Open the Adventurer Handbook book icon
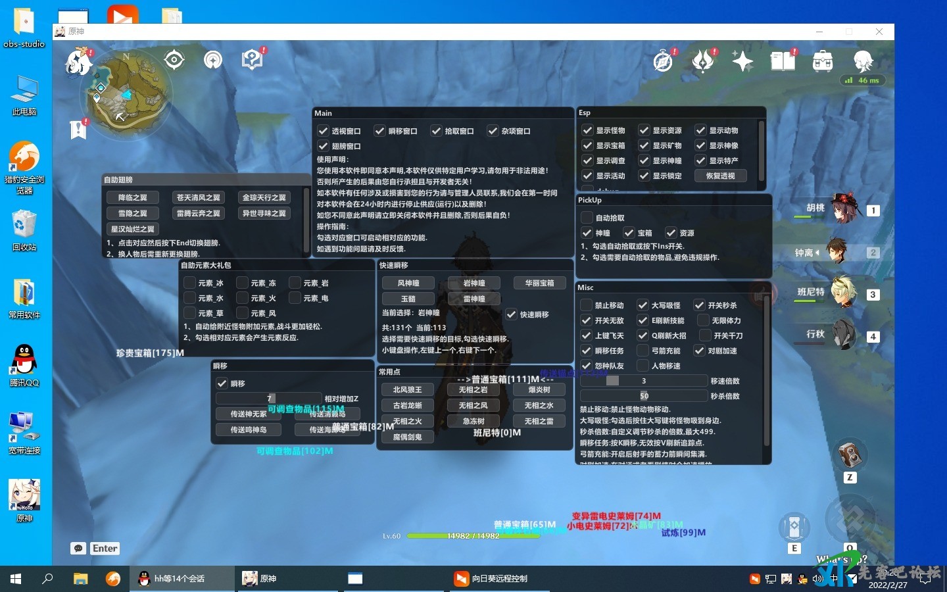 tap(783, 61)
